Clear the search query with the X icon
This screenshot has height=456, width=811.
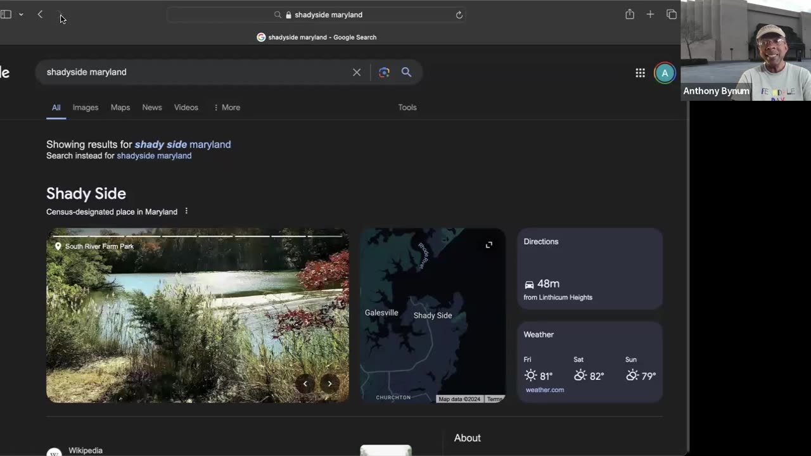(x=357, y=72)
